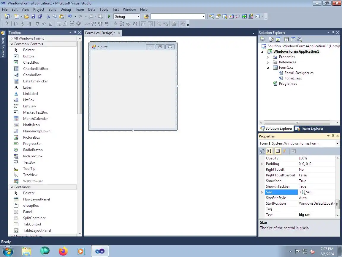Click the Opacity value 100%

[x=316, y=158]
